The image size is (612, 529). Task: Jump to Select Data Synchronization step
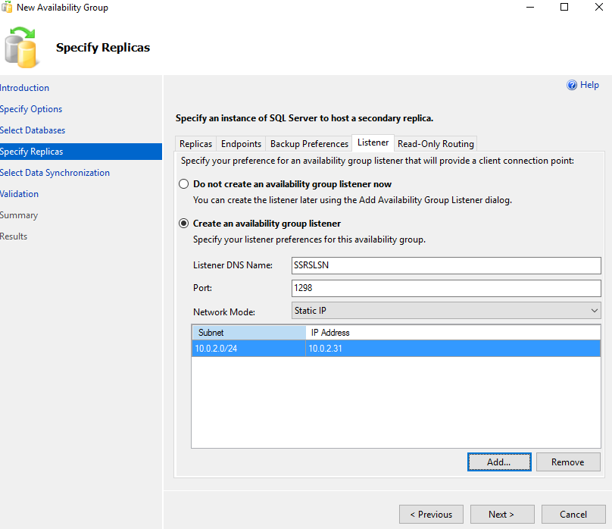click(x=55, y=173)
